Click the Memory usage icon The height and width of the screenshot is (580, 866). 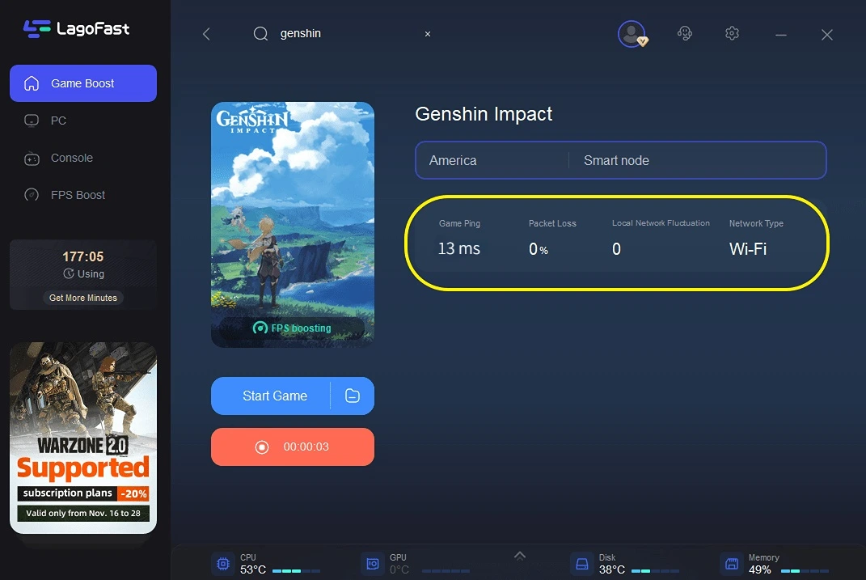(732, 564)
